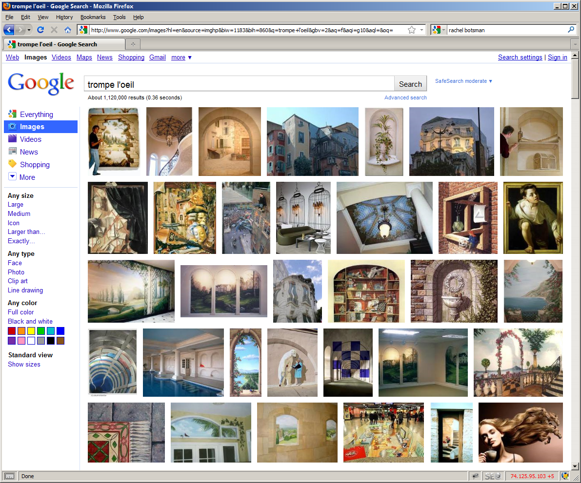Select the black color swatch

(x=51, y=341)
